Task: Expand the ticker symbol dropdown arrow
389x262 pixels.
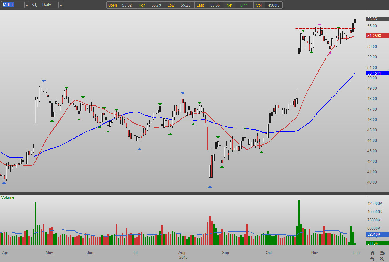Action: tap(27, 5)
